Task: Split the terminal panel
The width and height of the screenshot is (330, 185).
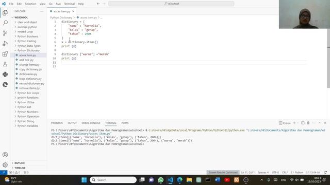Action: (303, 123)
